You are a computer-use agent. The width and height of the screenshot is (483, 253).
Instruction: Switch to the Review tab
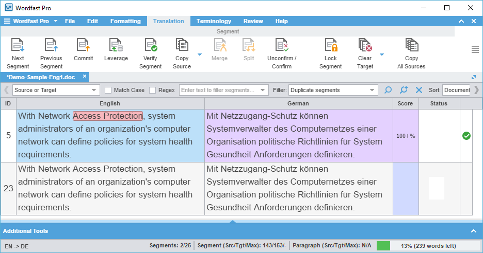point(253,21)
